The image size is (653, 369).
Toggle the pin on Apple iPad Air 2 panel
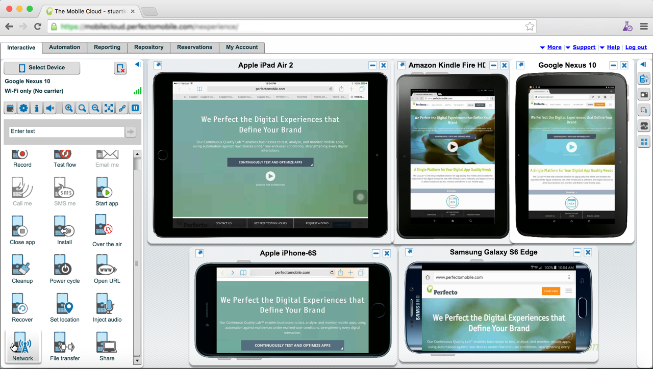[158, 65]
